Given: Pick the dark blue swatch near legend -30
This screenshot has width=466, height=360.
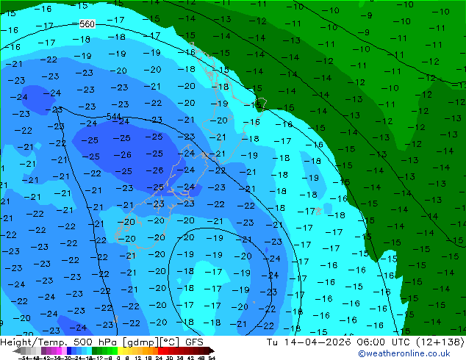Looking at the screenshot, I should pyautogui.click(x=69, y=350).
